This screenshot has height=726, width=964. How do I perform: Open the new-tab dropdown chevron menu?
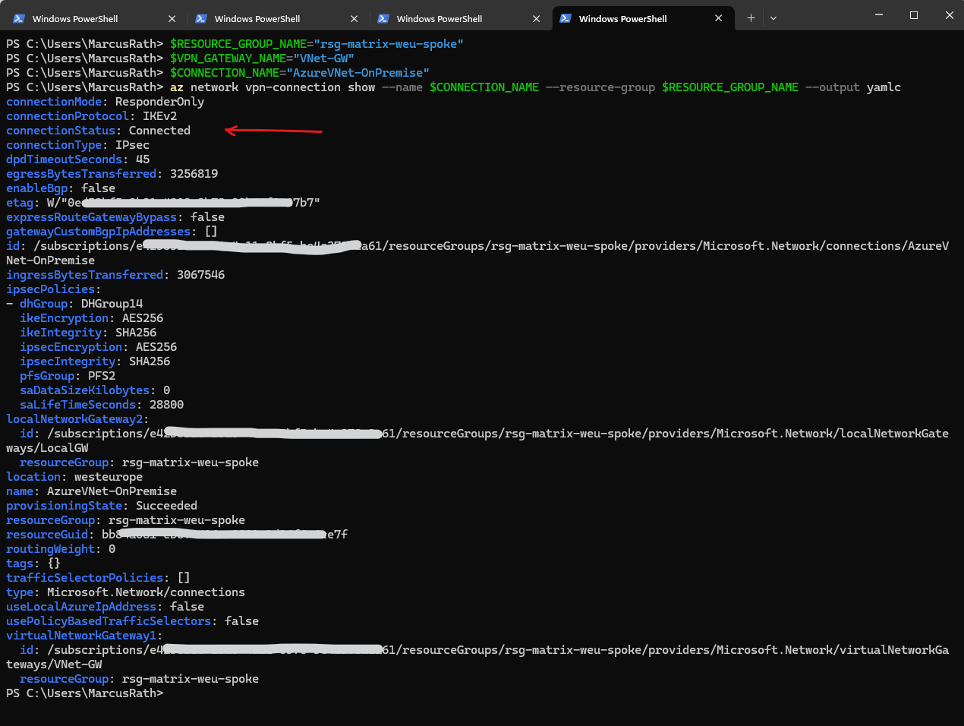[773, 18]
